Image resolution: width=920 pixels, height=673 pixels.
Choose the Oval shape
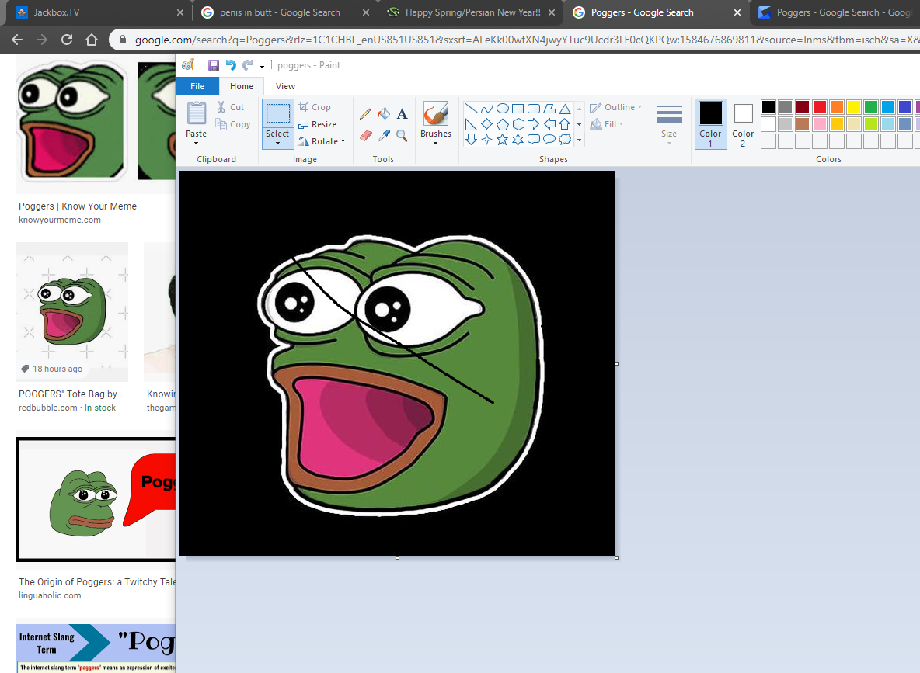(x=503, y=109)
